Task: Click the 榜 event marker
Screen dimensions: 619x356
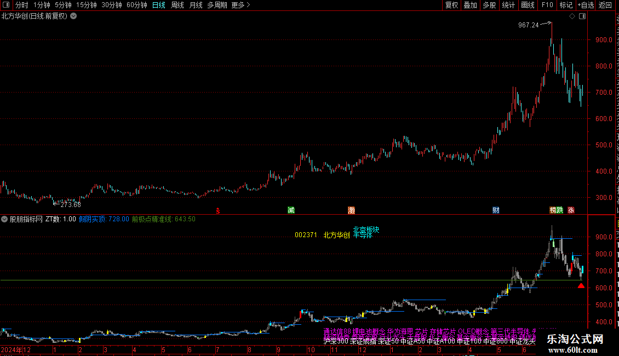Action: click(x=553, y=210)
